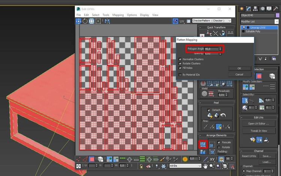Viewport: 281px width, 176px height.
Task: Select the Rotate Selected Subobject tool
Action: (x=85, y=21)
